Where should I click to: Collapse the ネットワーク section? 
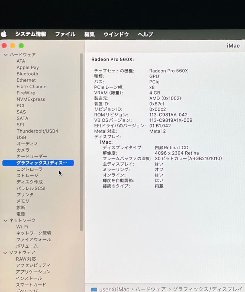[x=6, y=220]
